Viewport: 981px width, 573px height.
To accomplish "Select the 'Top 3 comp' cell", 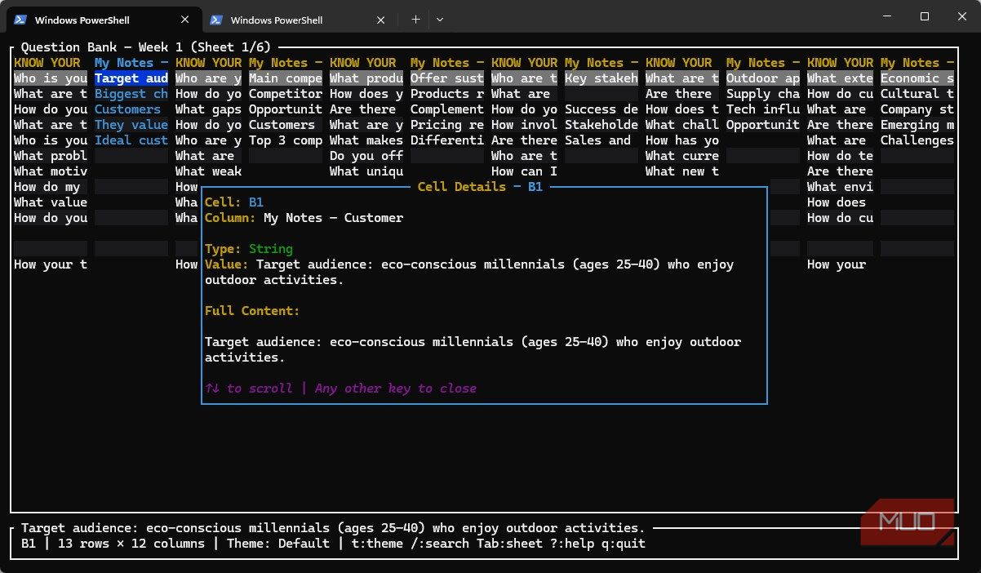I will click(x=286, y=140).
